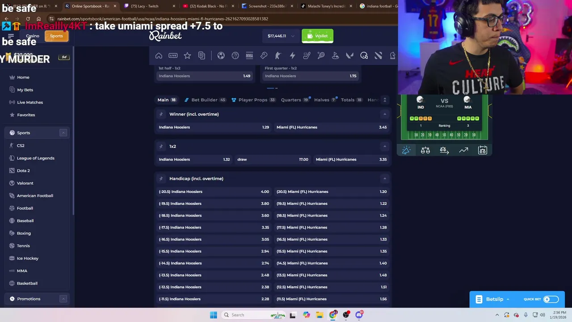Collapse the Winner (incl. overtime) section
This screenshot has width=572, height=322.
[385, 114]
